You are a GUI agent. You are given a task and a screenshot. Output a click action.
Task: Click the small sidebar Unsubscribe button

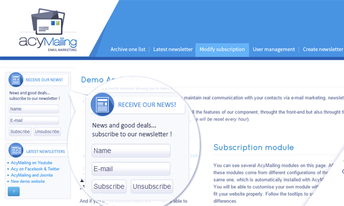pos(47,131)
